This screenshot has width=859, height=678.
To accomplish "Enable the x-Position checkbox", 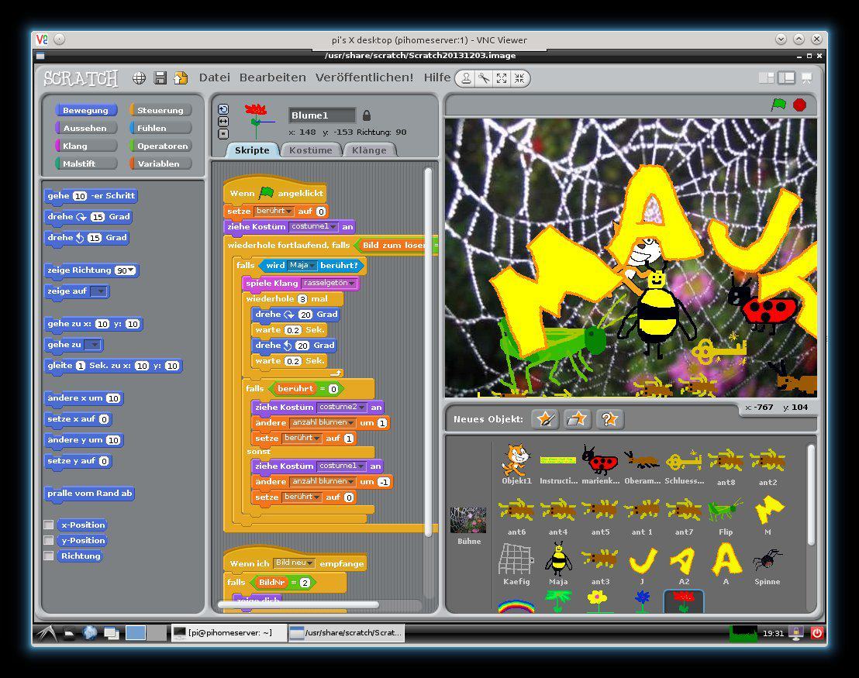I will click(49, 525).
